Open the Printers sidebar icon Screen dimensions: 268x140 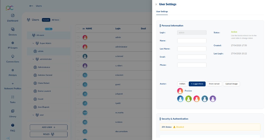(13, 70)
